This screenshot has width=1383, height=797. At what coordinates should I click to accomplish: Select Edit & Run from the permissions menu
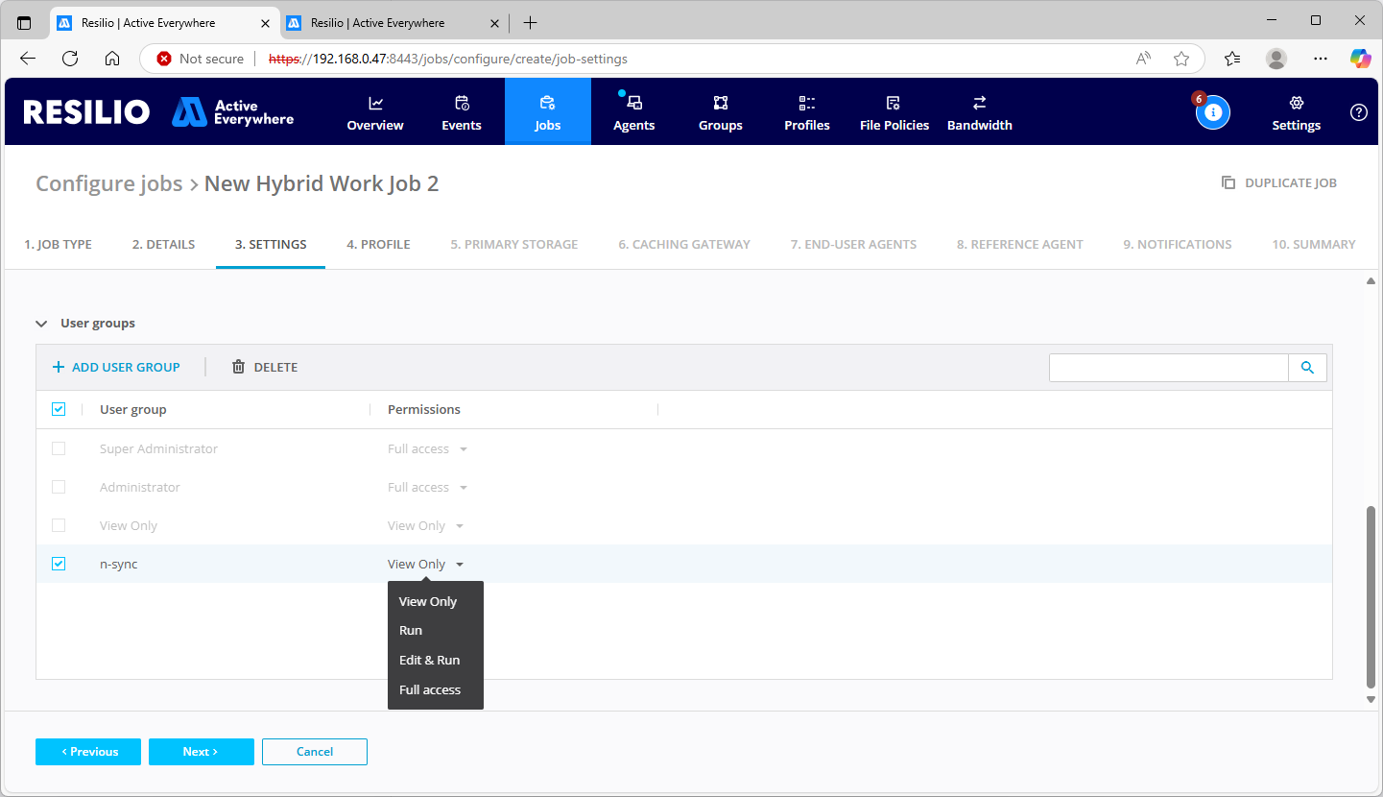coord(429,660)
